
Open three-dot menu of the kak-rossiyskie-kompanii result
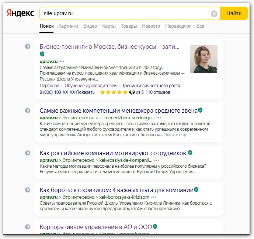[x=157, y=160]
